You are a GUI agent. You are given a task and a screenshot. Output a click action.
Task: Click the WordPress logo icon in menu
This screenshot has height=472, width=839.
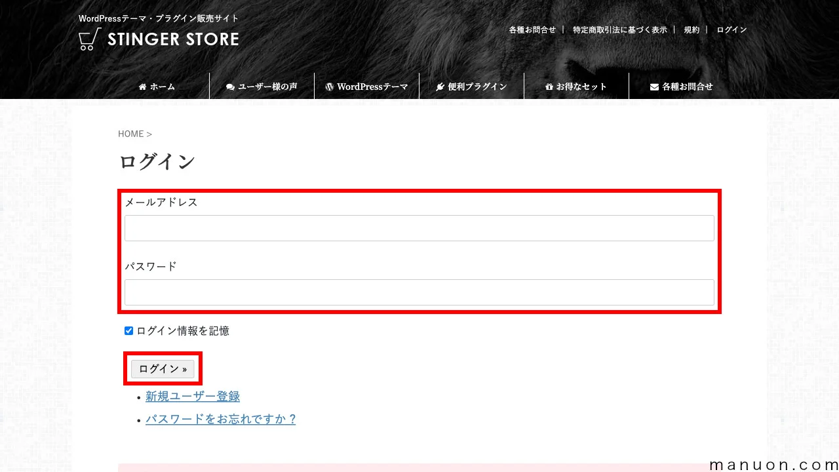coord(330,87)
